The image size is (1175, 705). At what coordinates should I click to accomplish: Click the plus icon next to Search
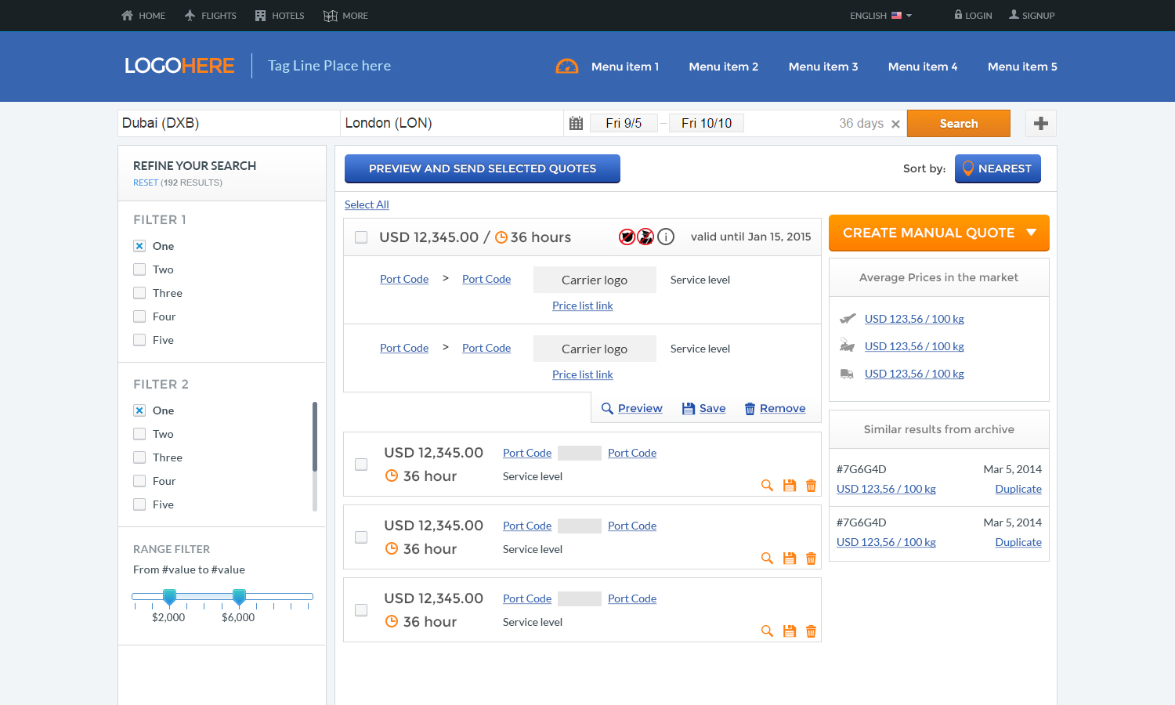1040,124
